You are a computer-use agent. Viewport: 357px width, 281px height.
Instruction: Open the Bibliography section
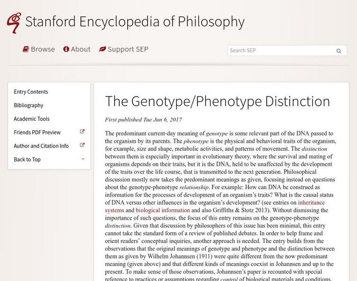(29, 105)
